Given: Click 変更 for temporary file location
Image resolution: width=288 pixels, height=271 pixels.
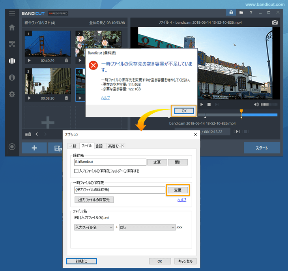Looking at the screenshot, I should coord(178,190).
